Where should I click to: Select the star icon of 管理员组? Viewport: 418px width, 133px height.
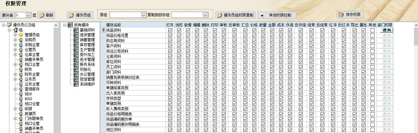pos(21,35)
